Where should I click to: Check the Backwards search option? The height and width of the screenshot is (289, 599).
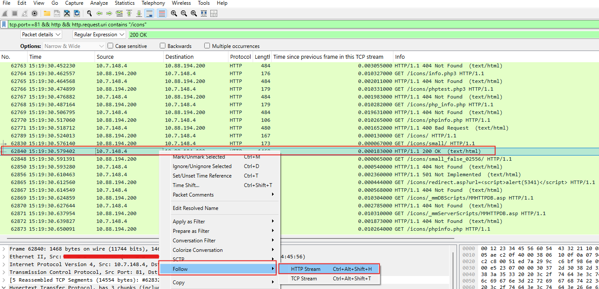[163, 46]
